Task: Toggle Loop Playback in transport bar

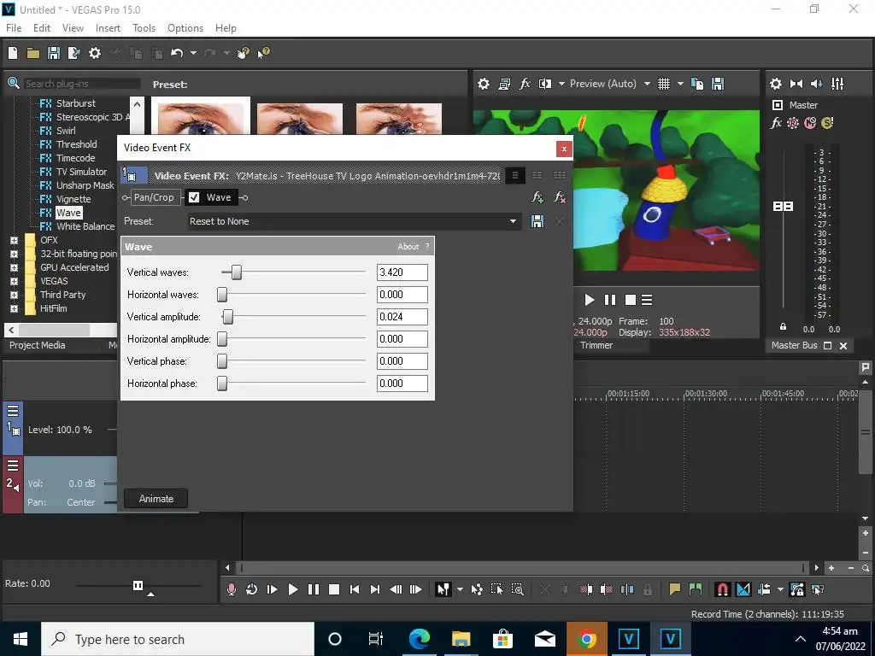Action: 251,589
